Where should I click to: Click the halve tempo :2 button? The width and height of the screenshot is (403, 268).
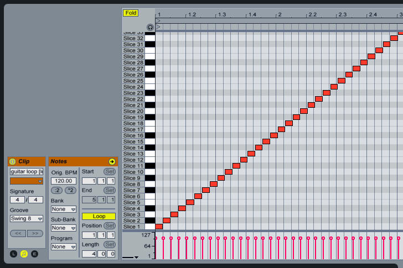(56, 190)
